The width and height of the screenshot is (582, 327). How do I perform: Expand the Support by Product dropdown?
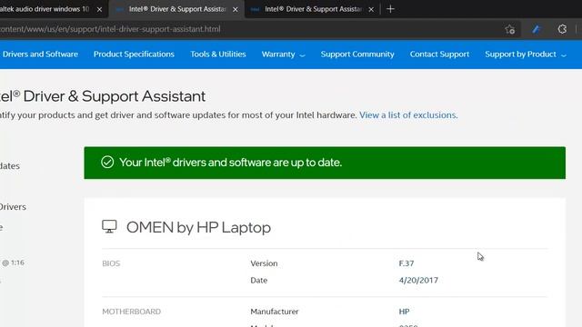[x=526, y=54]
